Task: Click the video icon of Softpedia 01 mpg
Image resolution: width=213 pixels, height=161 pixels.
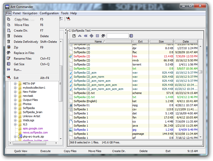Action: coord(71,105)
